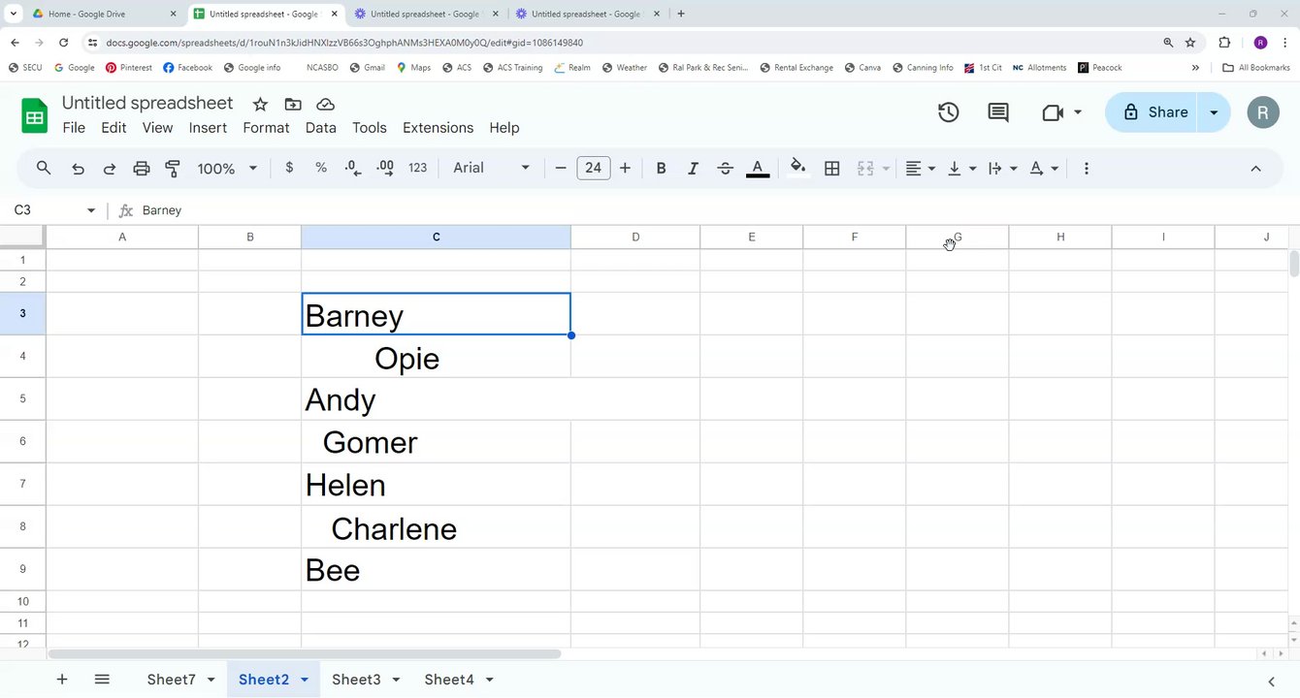1300x698 pixels.
Task: Open the zoom 100% dropdown
Action: (x=228, y=169)
